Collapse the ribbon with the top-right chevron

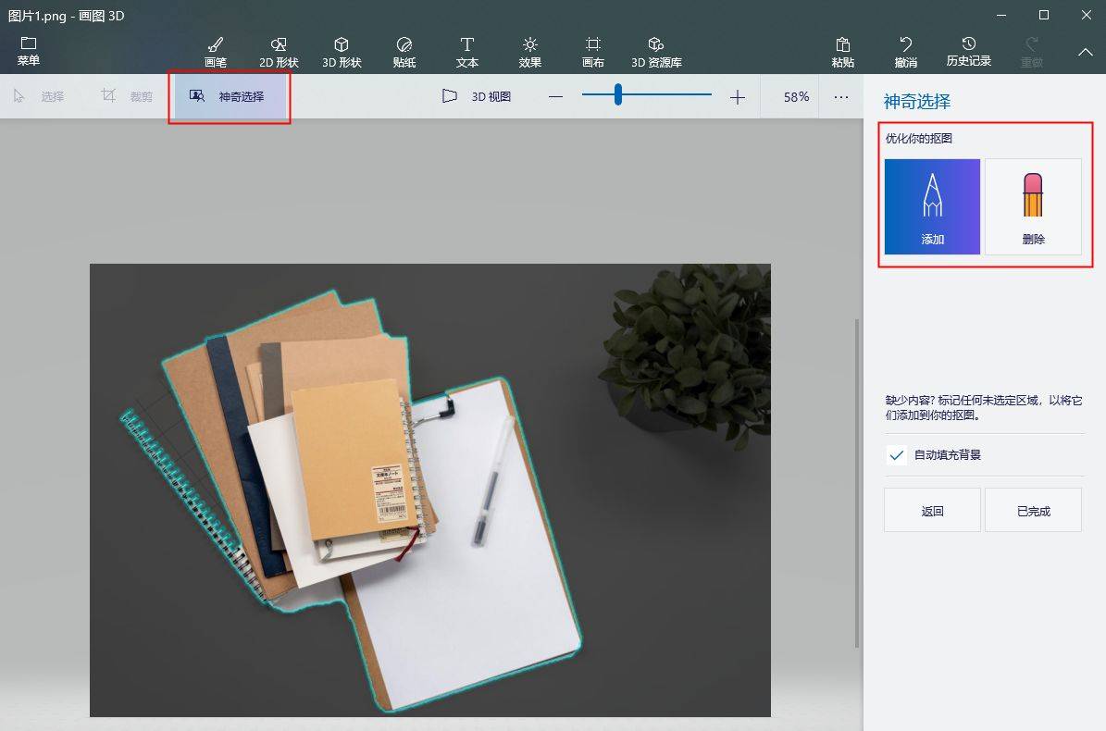click(1086, 53)
